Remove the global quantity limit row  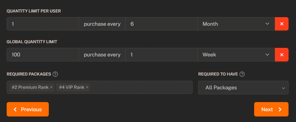[x=282, y=55]
